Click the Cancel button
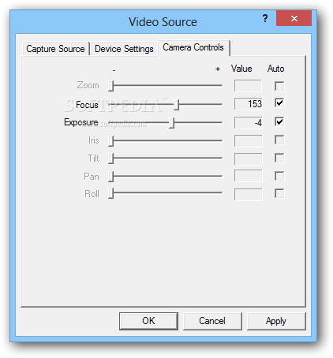The height and width of the screenshot is (358, 333). pos(212,321)
